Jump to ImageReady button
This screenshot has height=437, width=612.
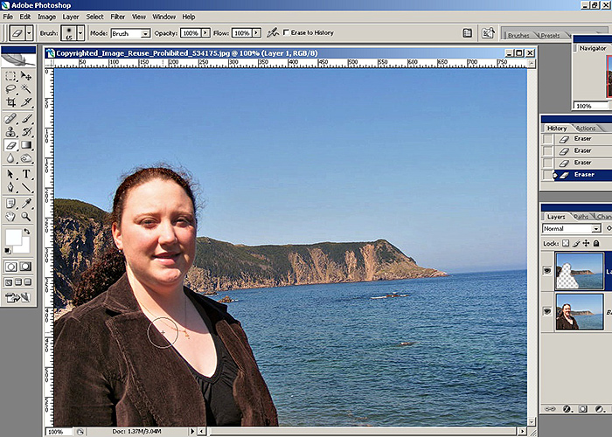17,298
